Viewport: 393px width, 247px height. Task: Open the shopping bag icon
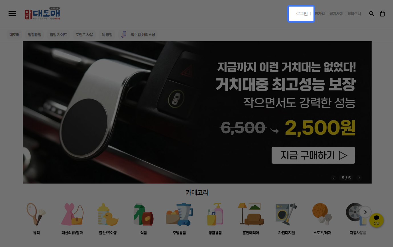coord(382,14)
